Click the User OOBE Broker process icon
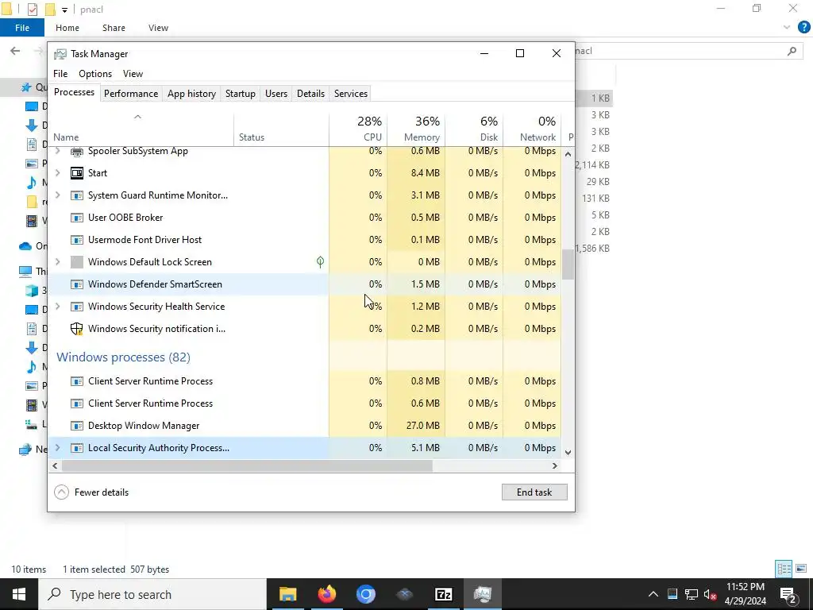Image resolution: width=813 pixels, height=610 pixels. pyautogui.click(x=77, y=218)
